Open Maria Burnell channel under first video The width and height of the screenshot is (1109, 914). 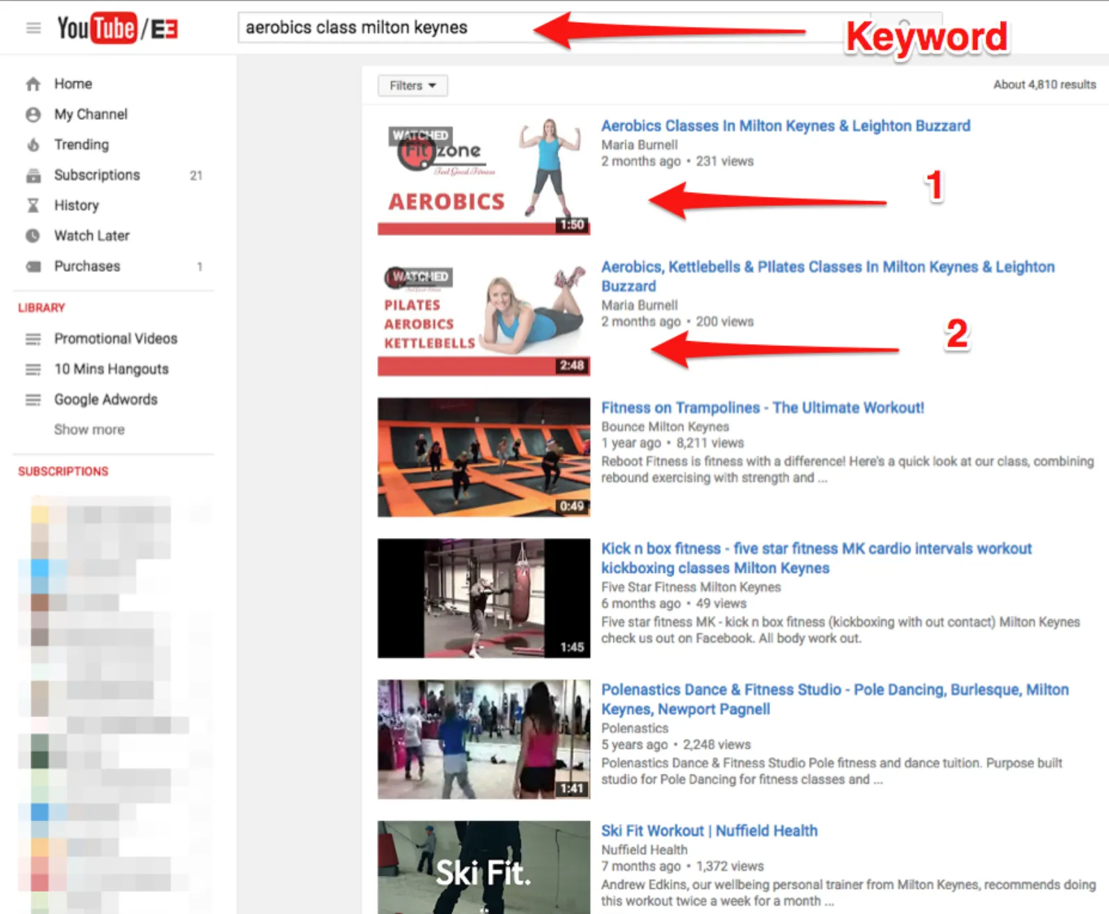639,145
